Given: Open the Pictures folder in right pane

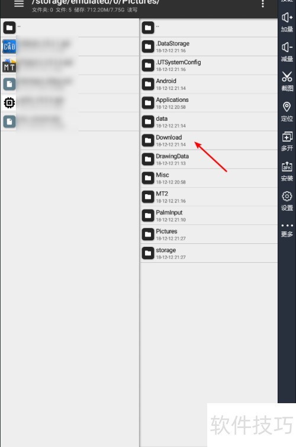Looking at the screenshot, I should pyautogui.click(x=209, y=234).
